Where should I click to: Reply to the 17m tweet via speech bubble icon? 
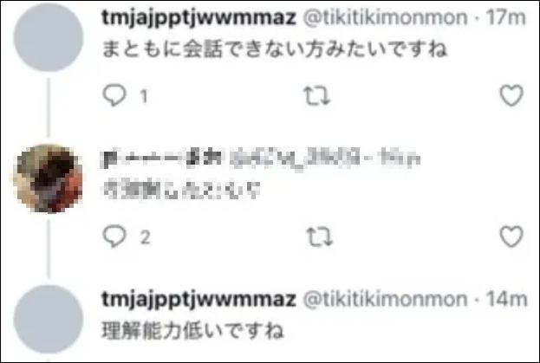[114, 95]
